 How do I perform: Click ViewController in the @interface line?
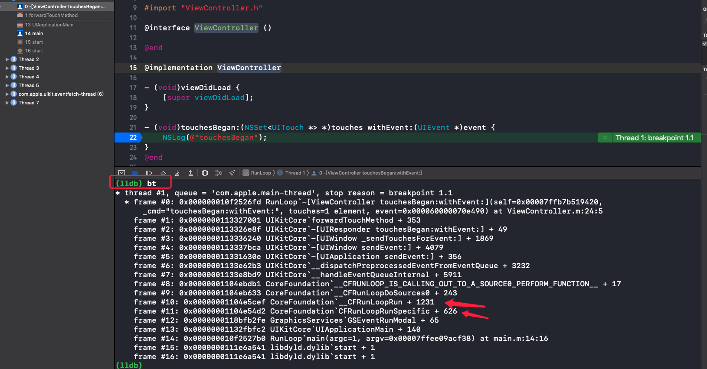(226, 28)
